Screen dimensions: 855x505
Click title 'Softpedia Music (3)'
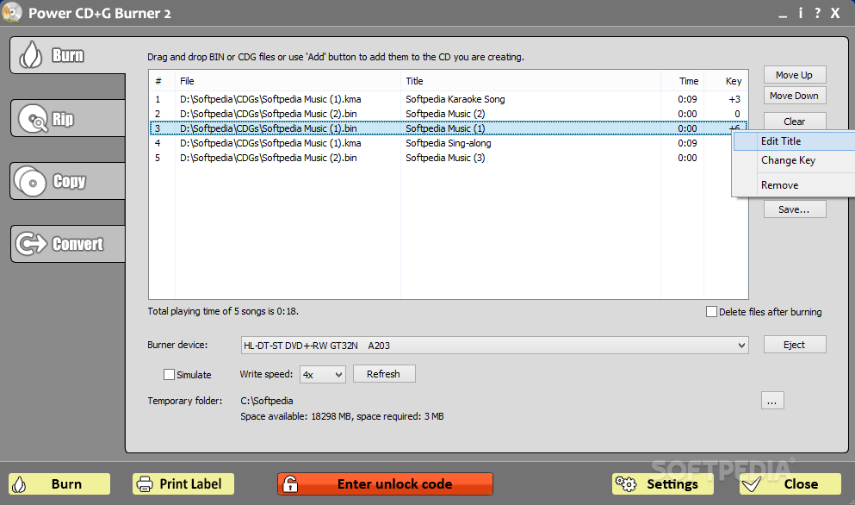click(445, 158)
